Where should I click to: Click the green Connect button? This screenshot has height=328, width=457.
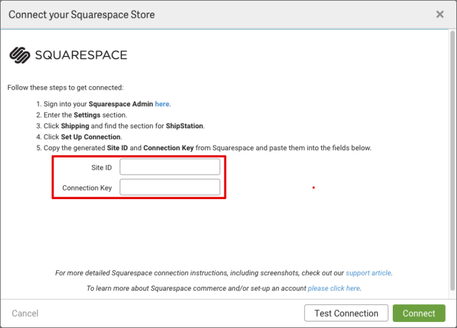point(419,313)
